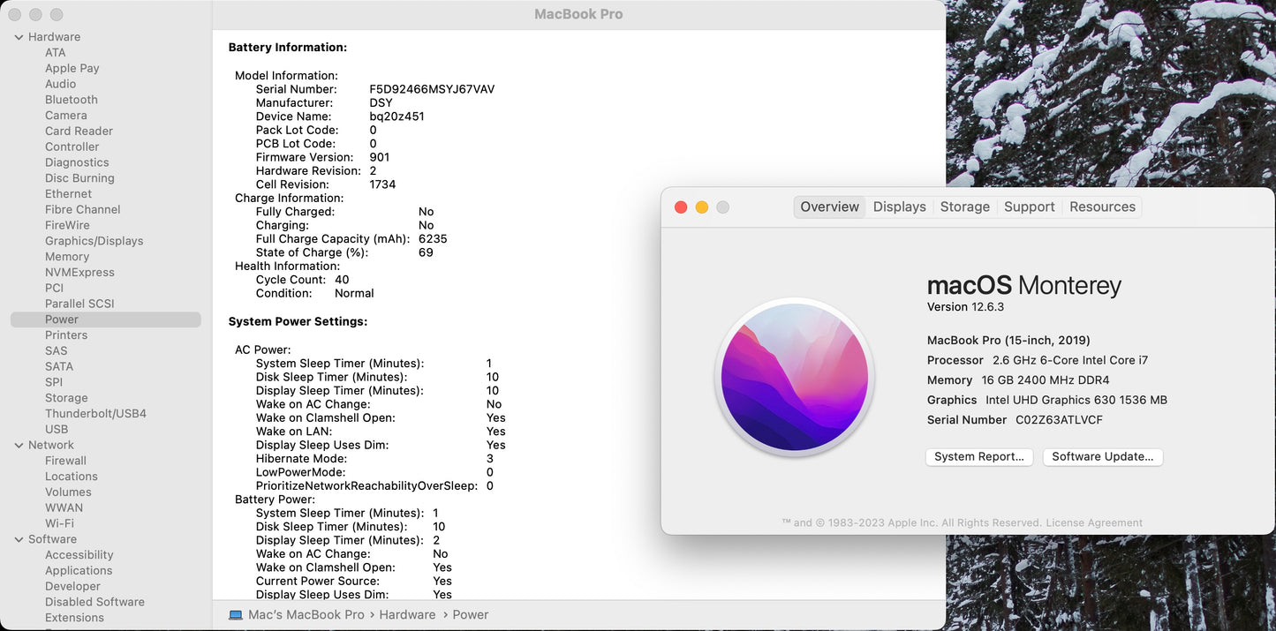Open the License Agreement link
The height and width of the screenshot is (631, 1276).
1094,522
